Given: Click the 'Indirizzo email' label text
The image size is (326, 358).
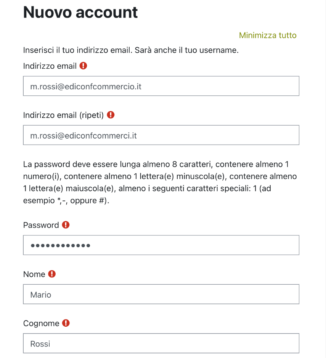Looking at the screenshot, I should (x=50, y=66).
